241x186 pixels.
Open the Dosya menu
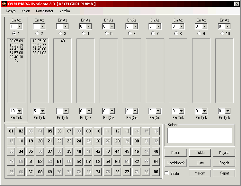pyautogui.click(x=11, y=11)
